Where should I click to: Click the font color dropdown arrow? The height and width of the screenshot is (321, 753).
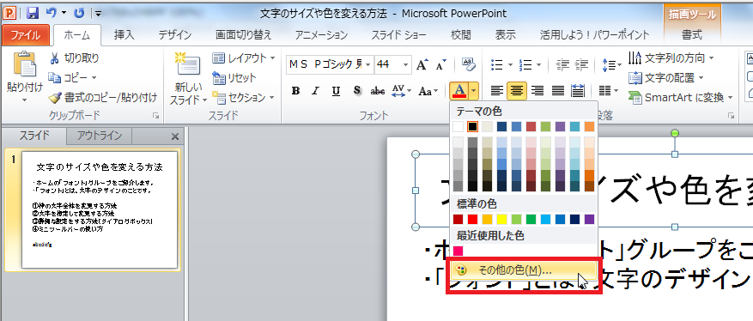pyautogui.click(x=473, y=91)
